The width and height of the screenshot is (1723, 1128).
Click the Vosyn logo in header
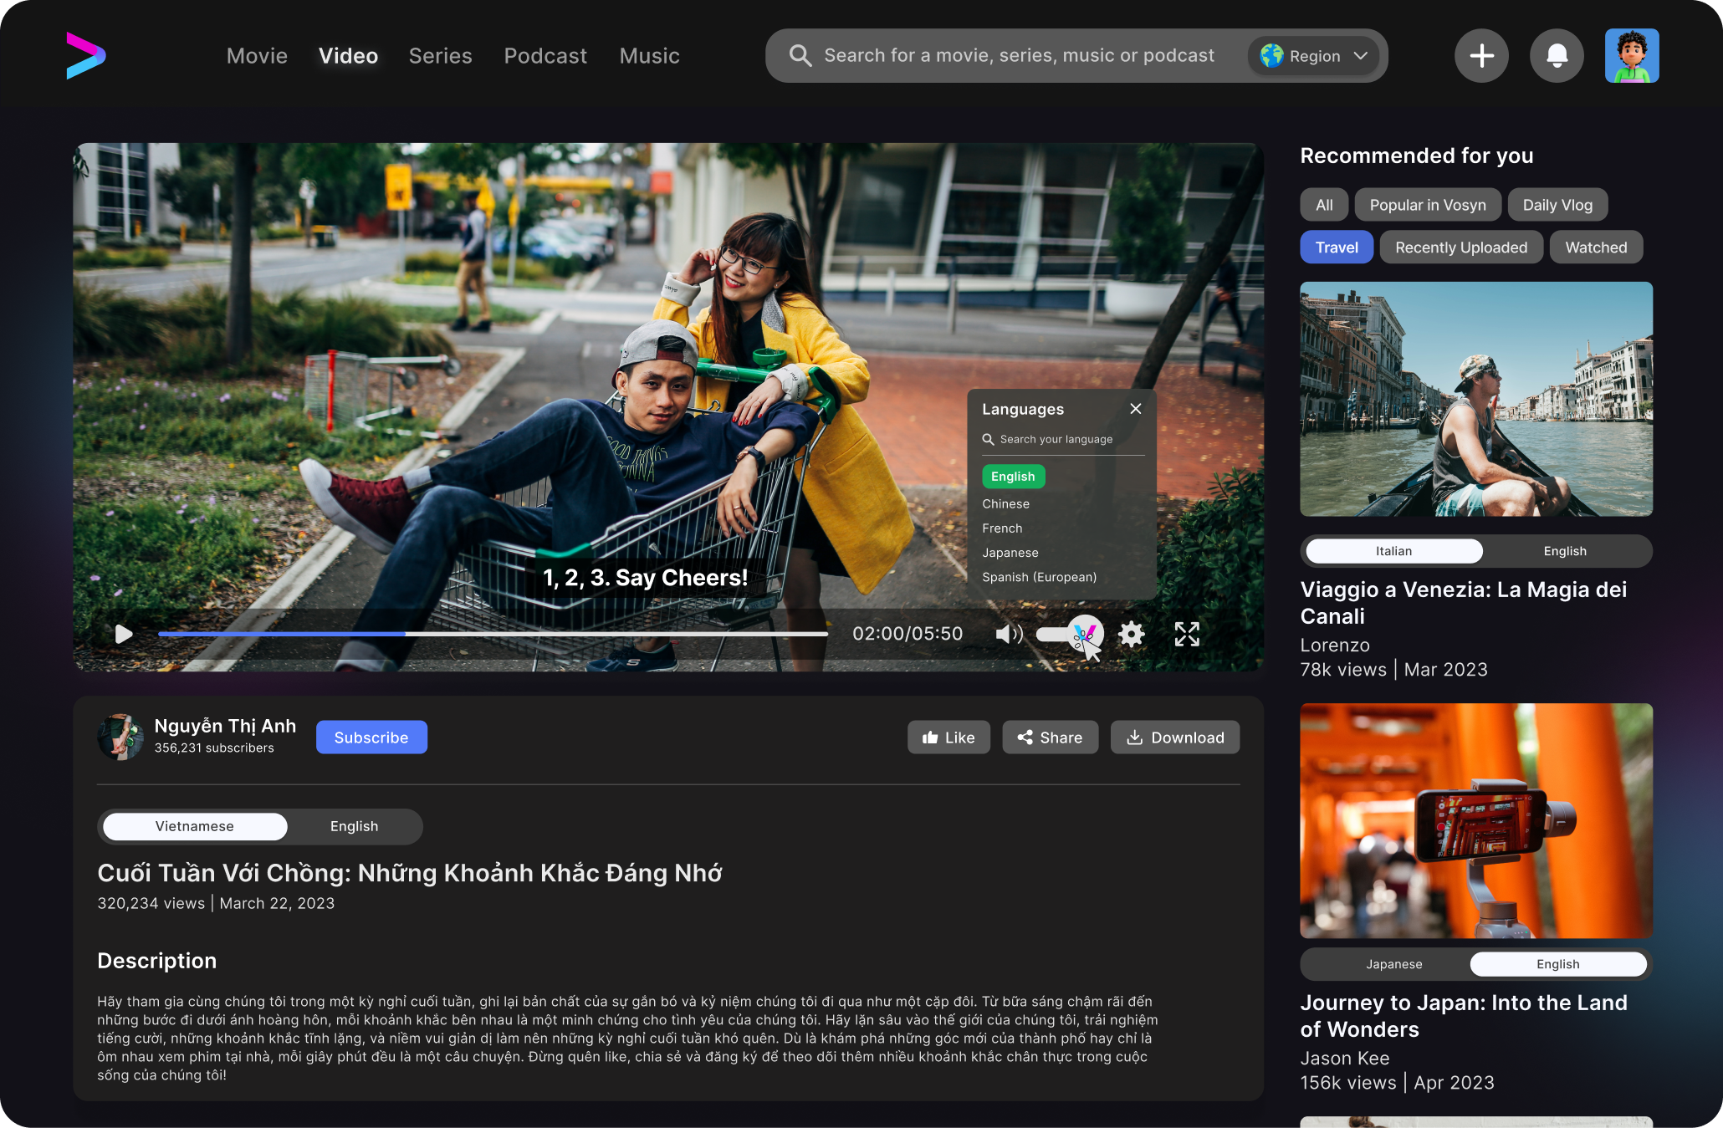(86, 56)
